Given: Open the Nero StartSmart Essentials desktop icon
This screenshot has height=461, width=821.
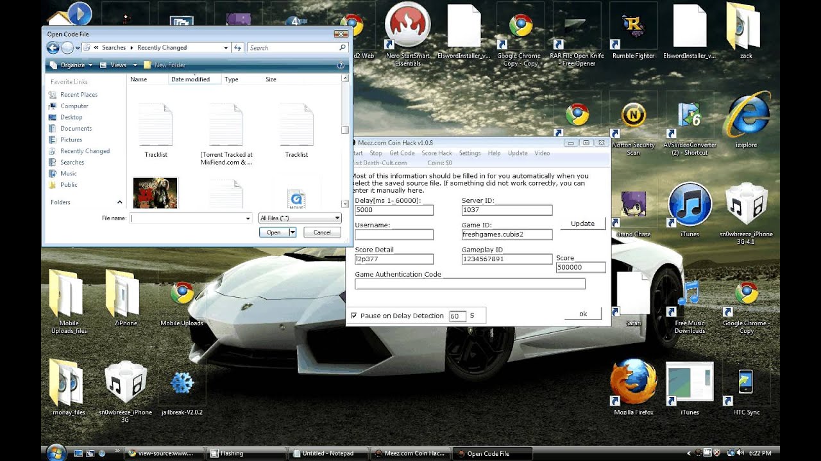Looking at the screenshot, I should coord(407,35).
